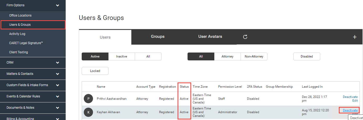Select the All account type filter
Viewport: 363px width, 120px height.
point(201,56)
